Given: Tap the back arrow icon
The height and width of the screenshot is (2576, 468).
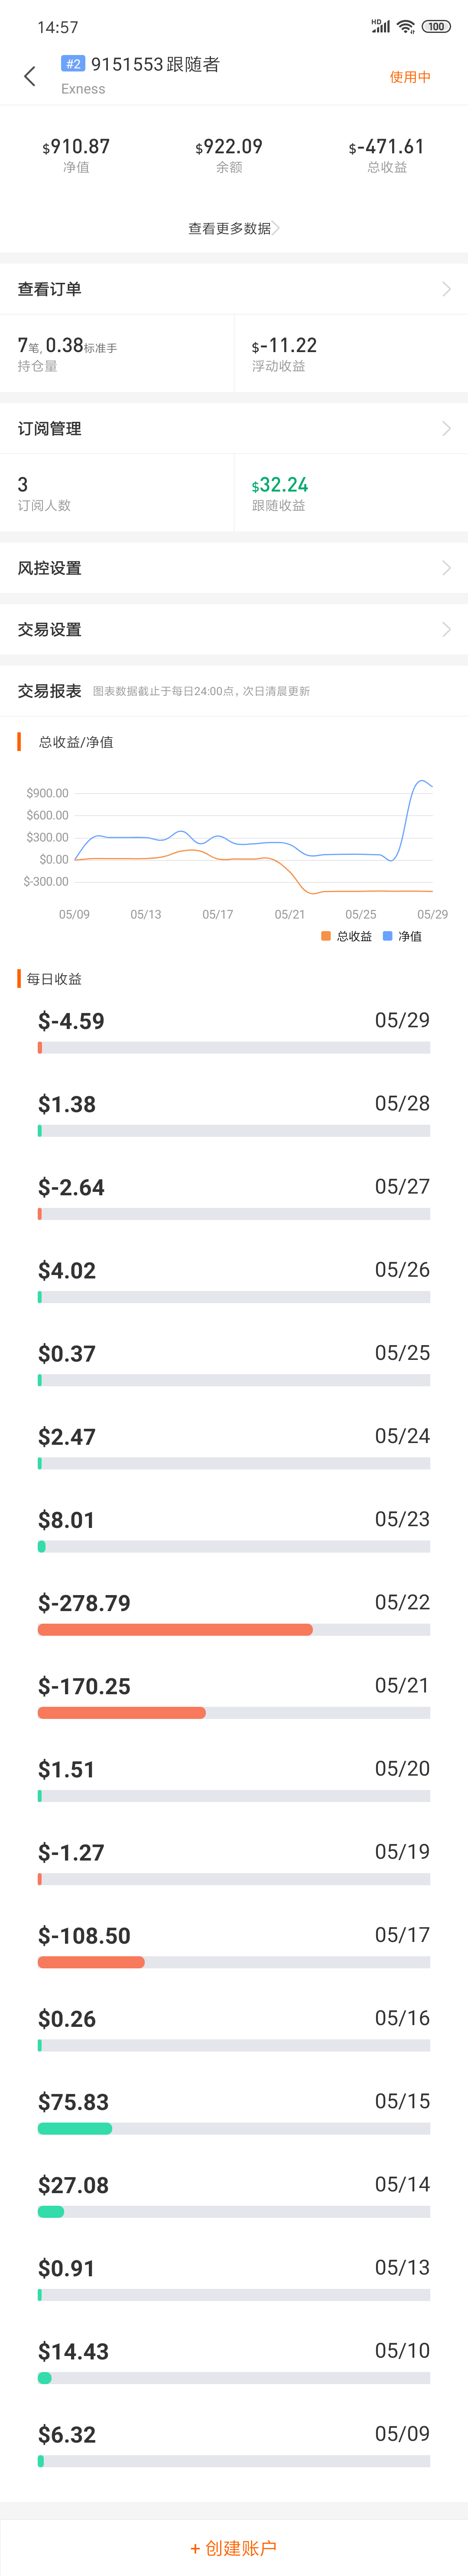Looking at the screenshot, I should [30, 76].
